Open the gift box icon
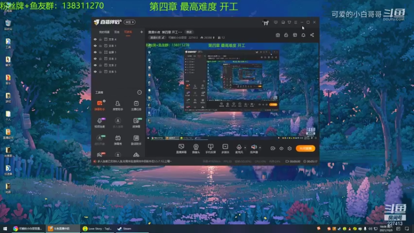 point(278,35)
